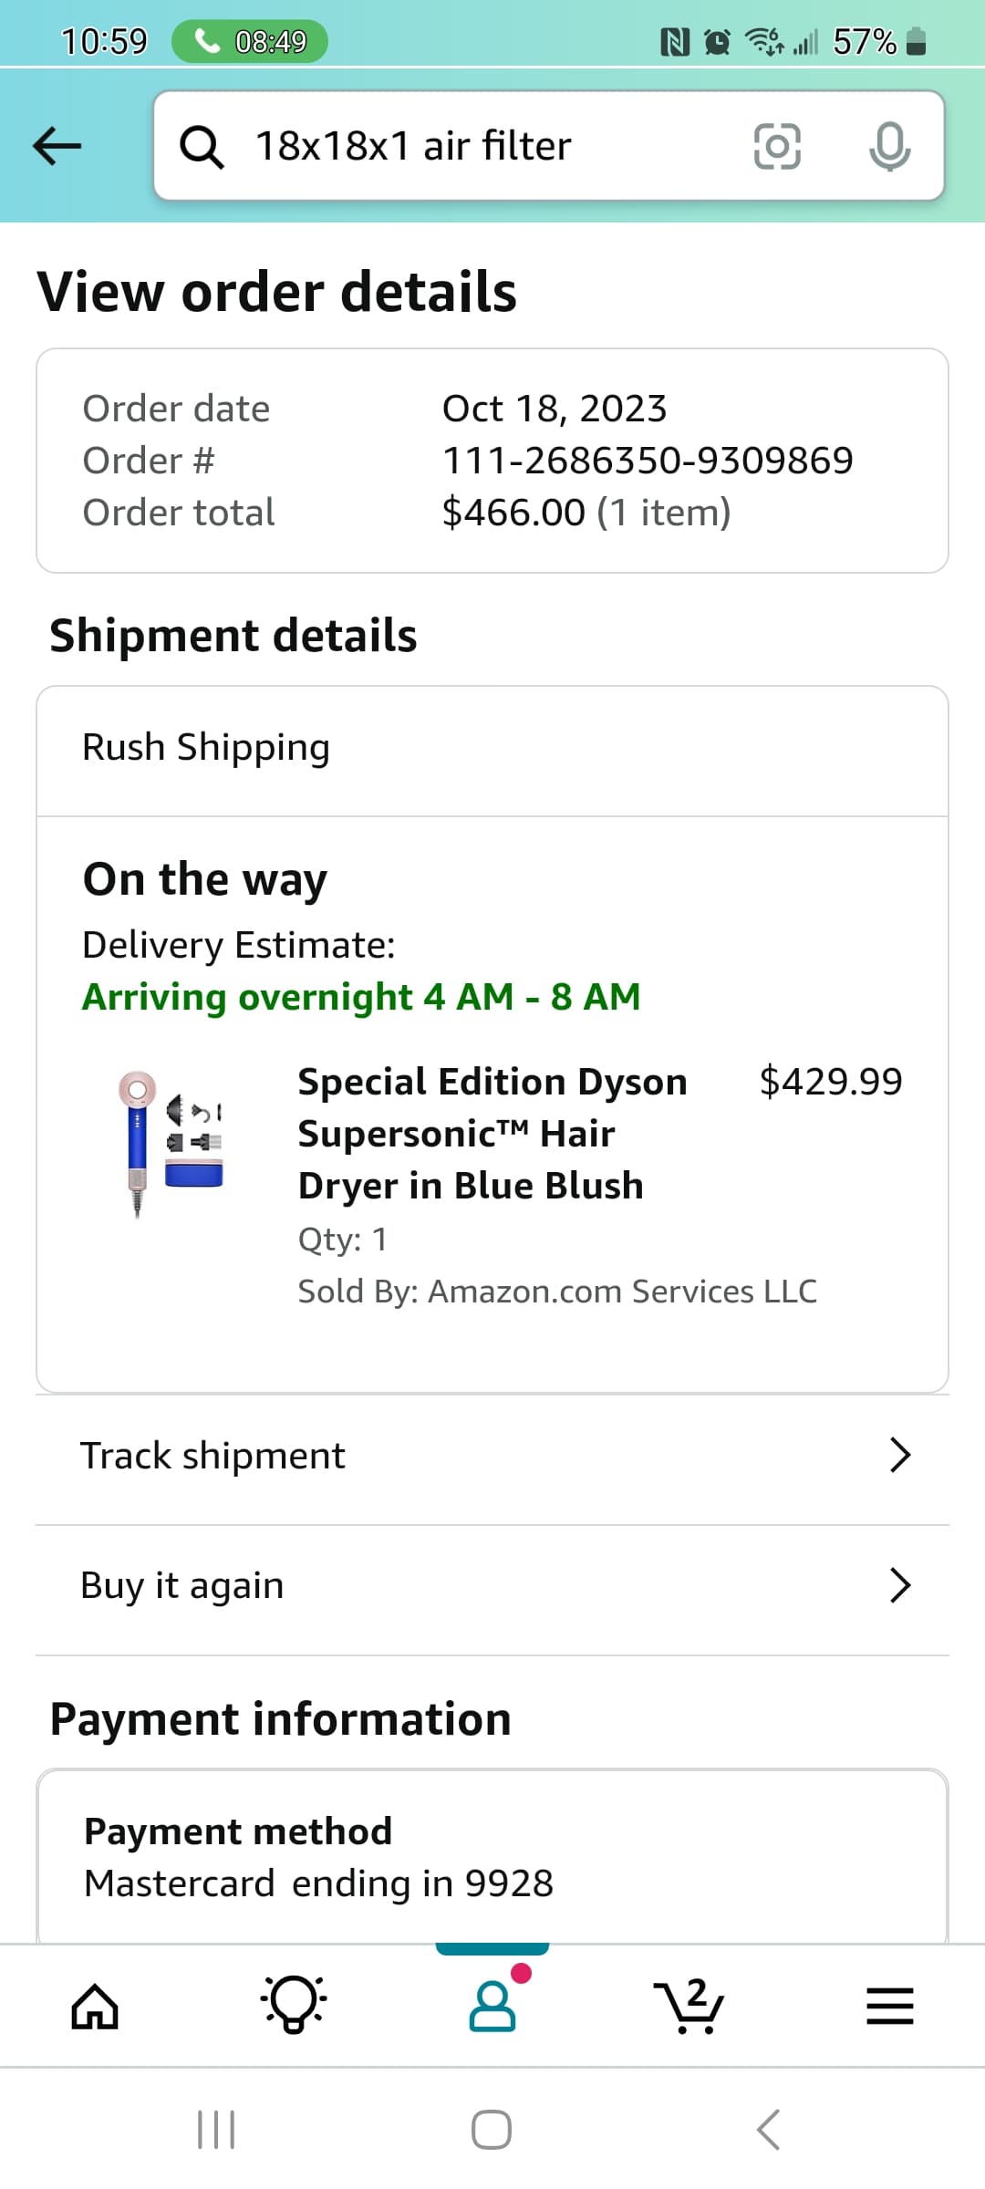Go to Home tab in bottom bar
Viewport: 985px width, 2189px height.
96,2007
